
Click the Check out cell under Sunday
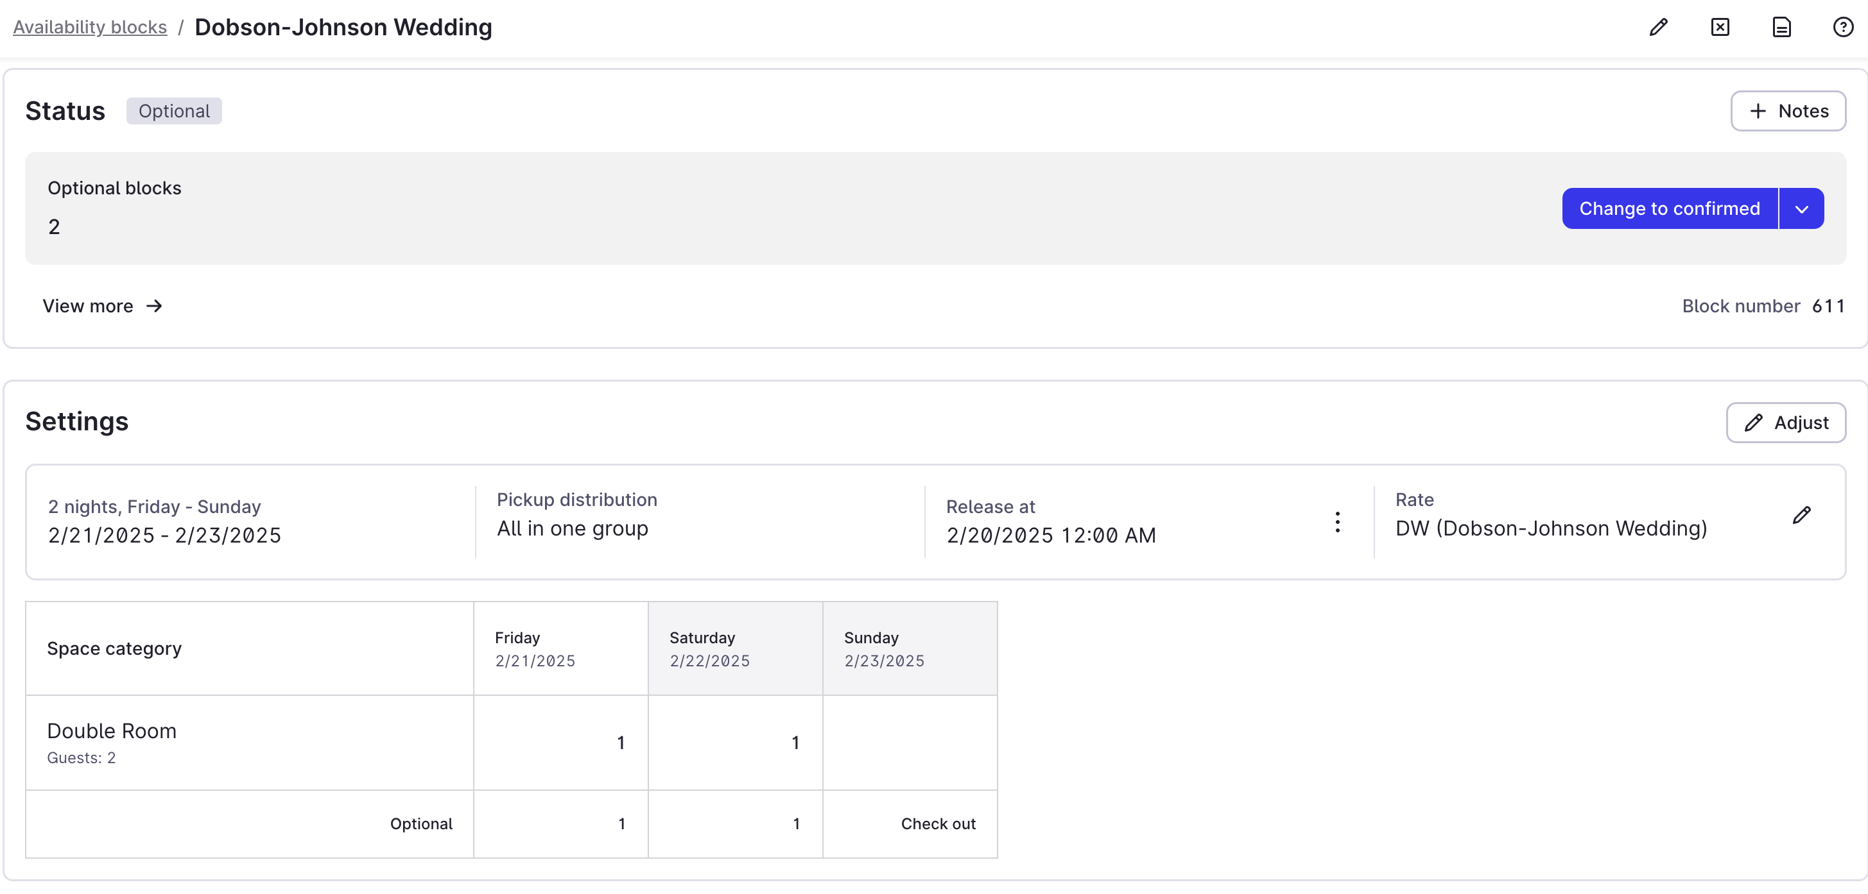(938, 823)
